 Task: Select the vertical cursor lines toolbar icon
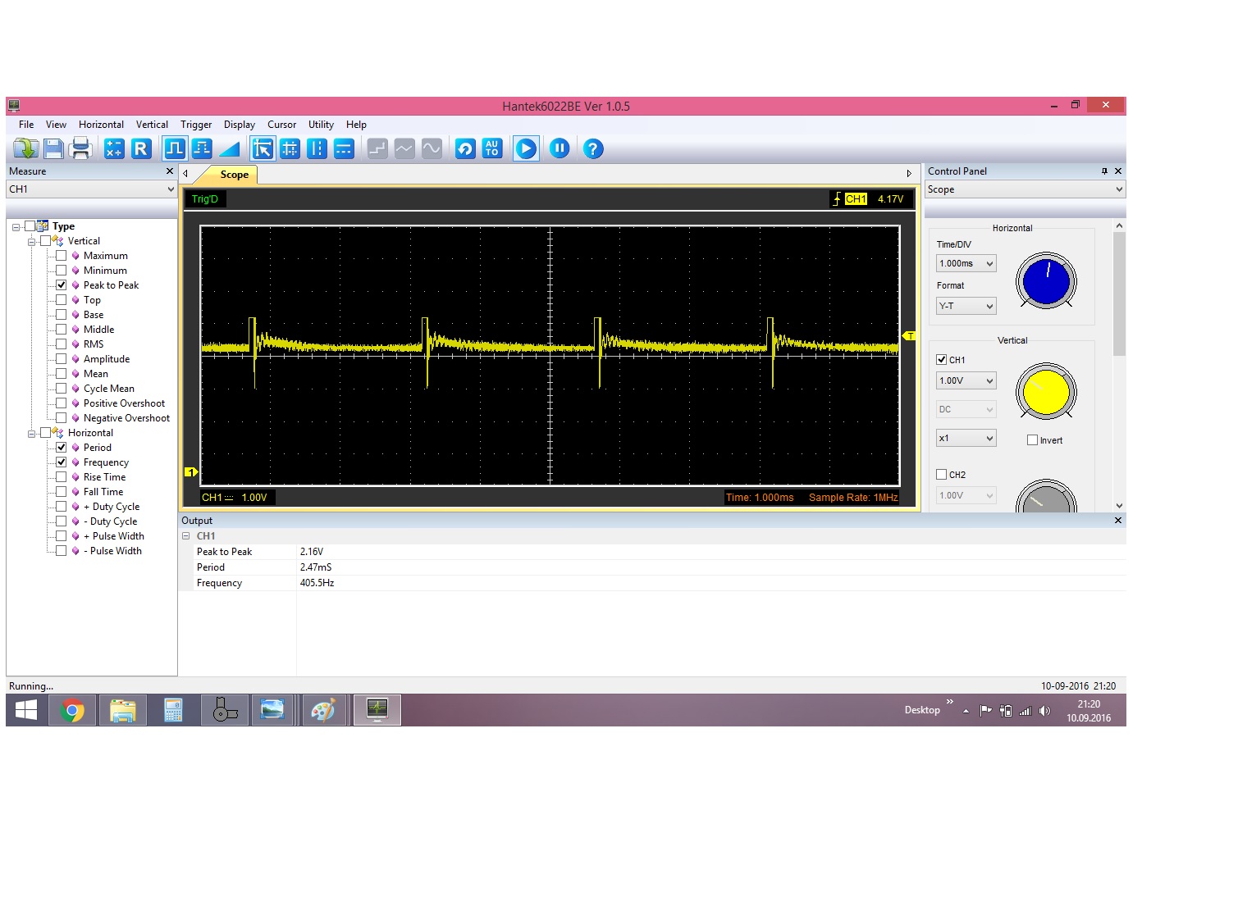coord(317,148)
